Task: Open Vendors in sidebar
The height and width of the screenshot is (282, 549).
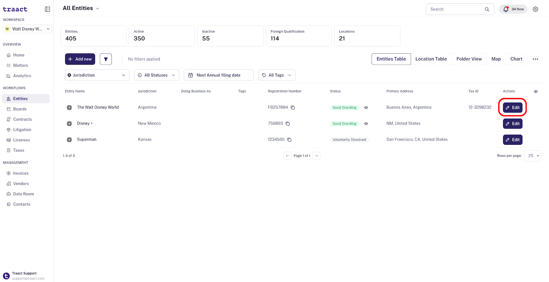Action: click(x=26, y=184)
